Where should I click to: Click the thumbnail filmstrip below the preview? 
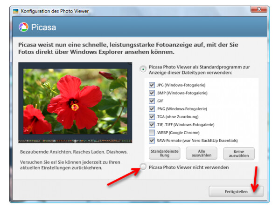coord(75,141)
